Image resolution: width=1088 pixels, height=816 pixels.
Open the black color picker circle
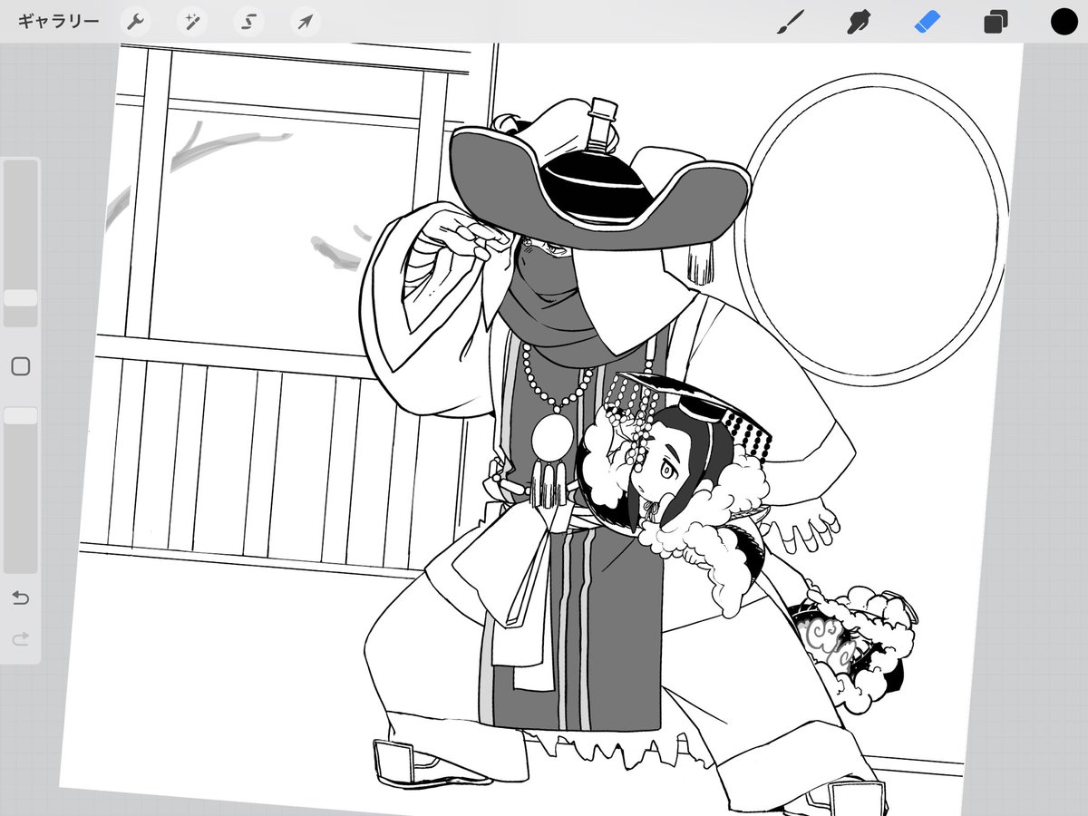pos(1064,22)
